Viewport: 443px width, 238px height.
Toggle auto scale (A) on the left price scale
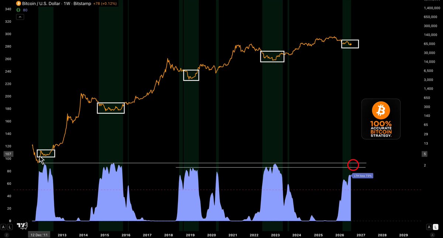3,227
